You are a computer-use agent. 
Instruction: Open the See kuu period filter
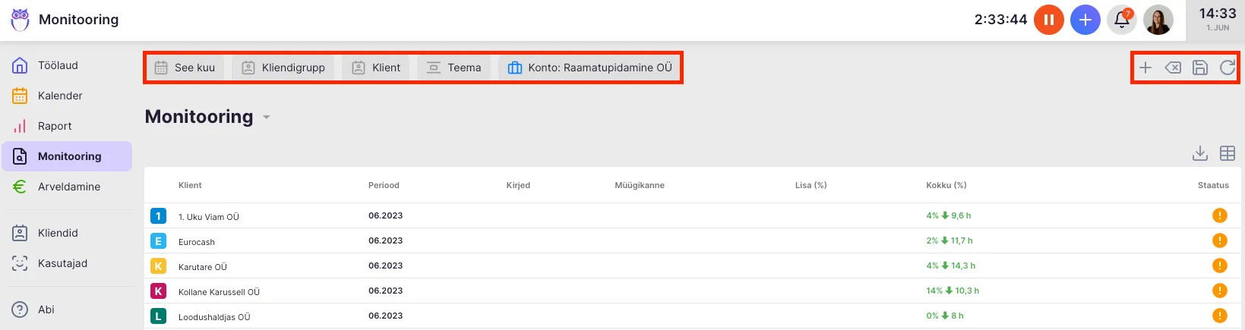(x=185, y=68)
